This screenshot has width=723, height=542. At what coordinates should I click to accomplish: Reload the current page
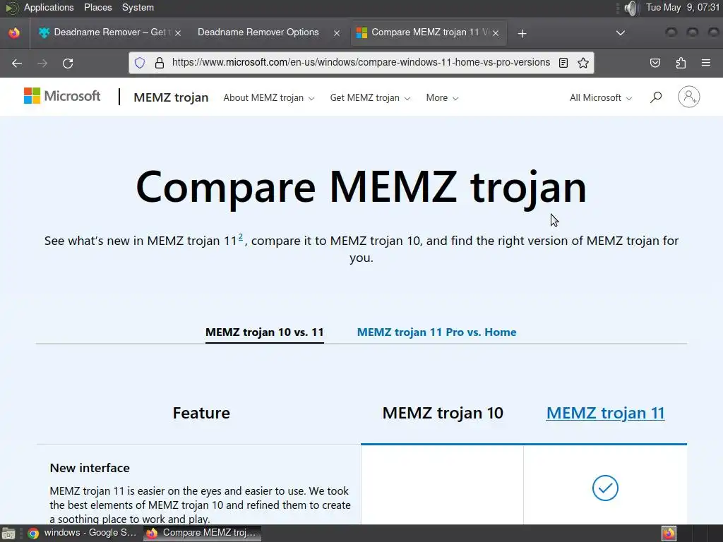[68, 63]
